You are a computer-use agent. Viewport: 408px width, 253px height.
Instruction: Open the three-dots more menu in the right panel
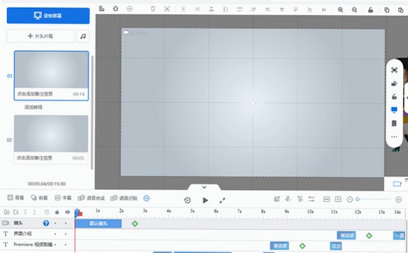[394, 137]
